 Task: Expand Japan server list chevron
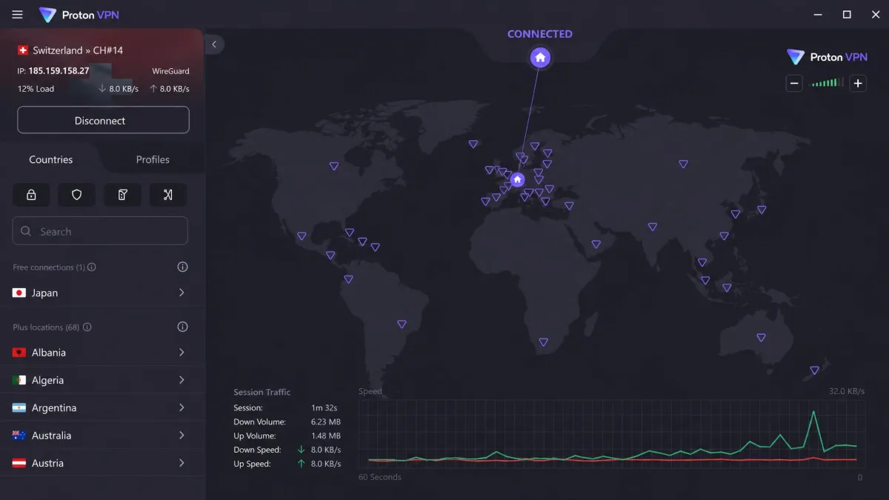click(182, 293)
